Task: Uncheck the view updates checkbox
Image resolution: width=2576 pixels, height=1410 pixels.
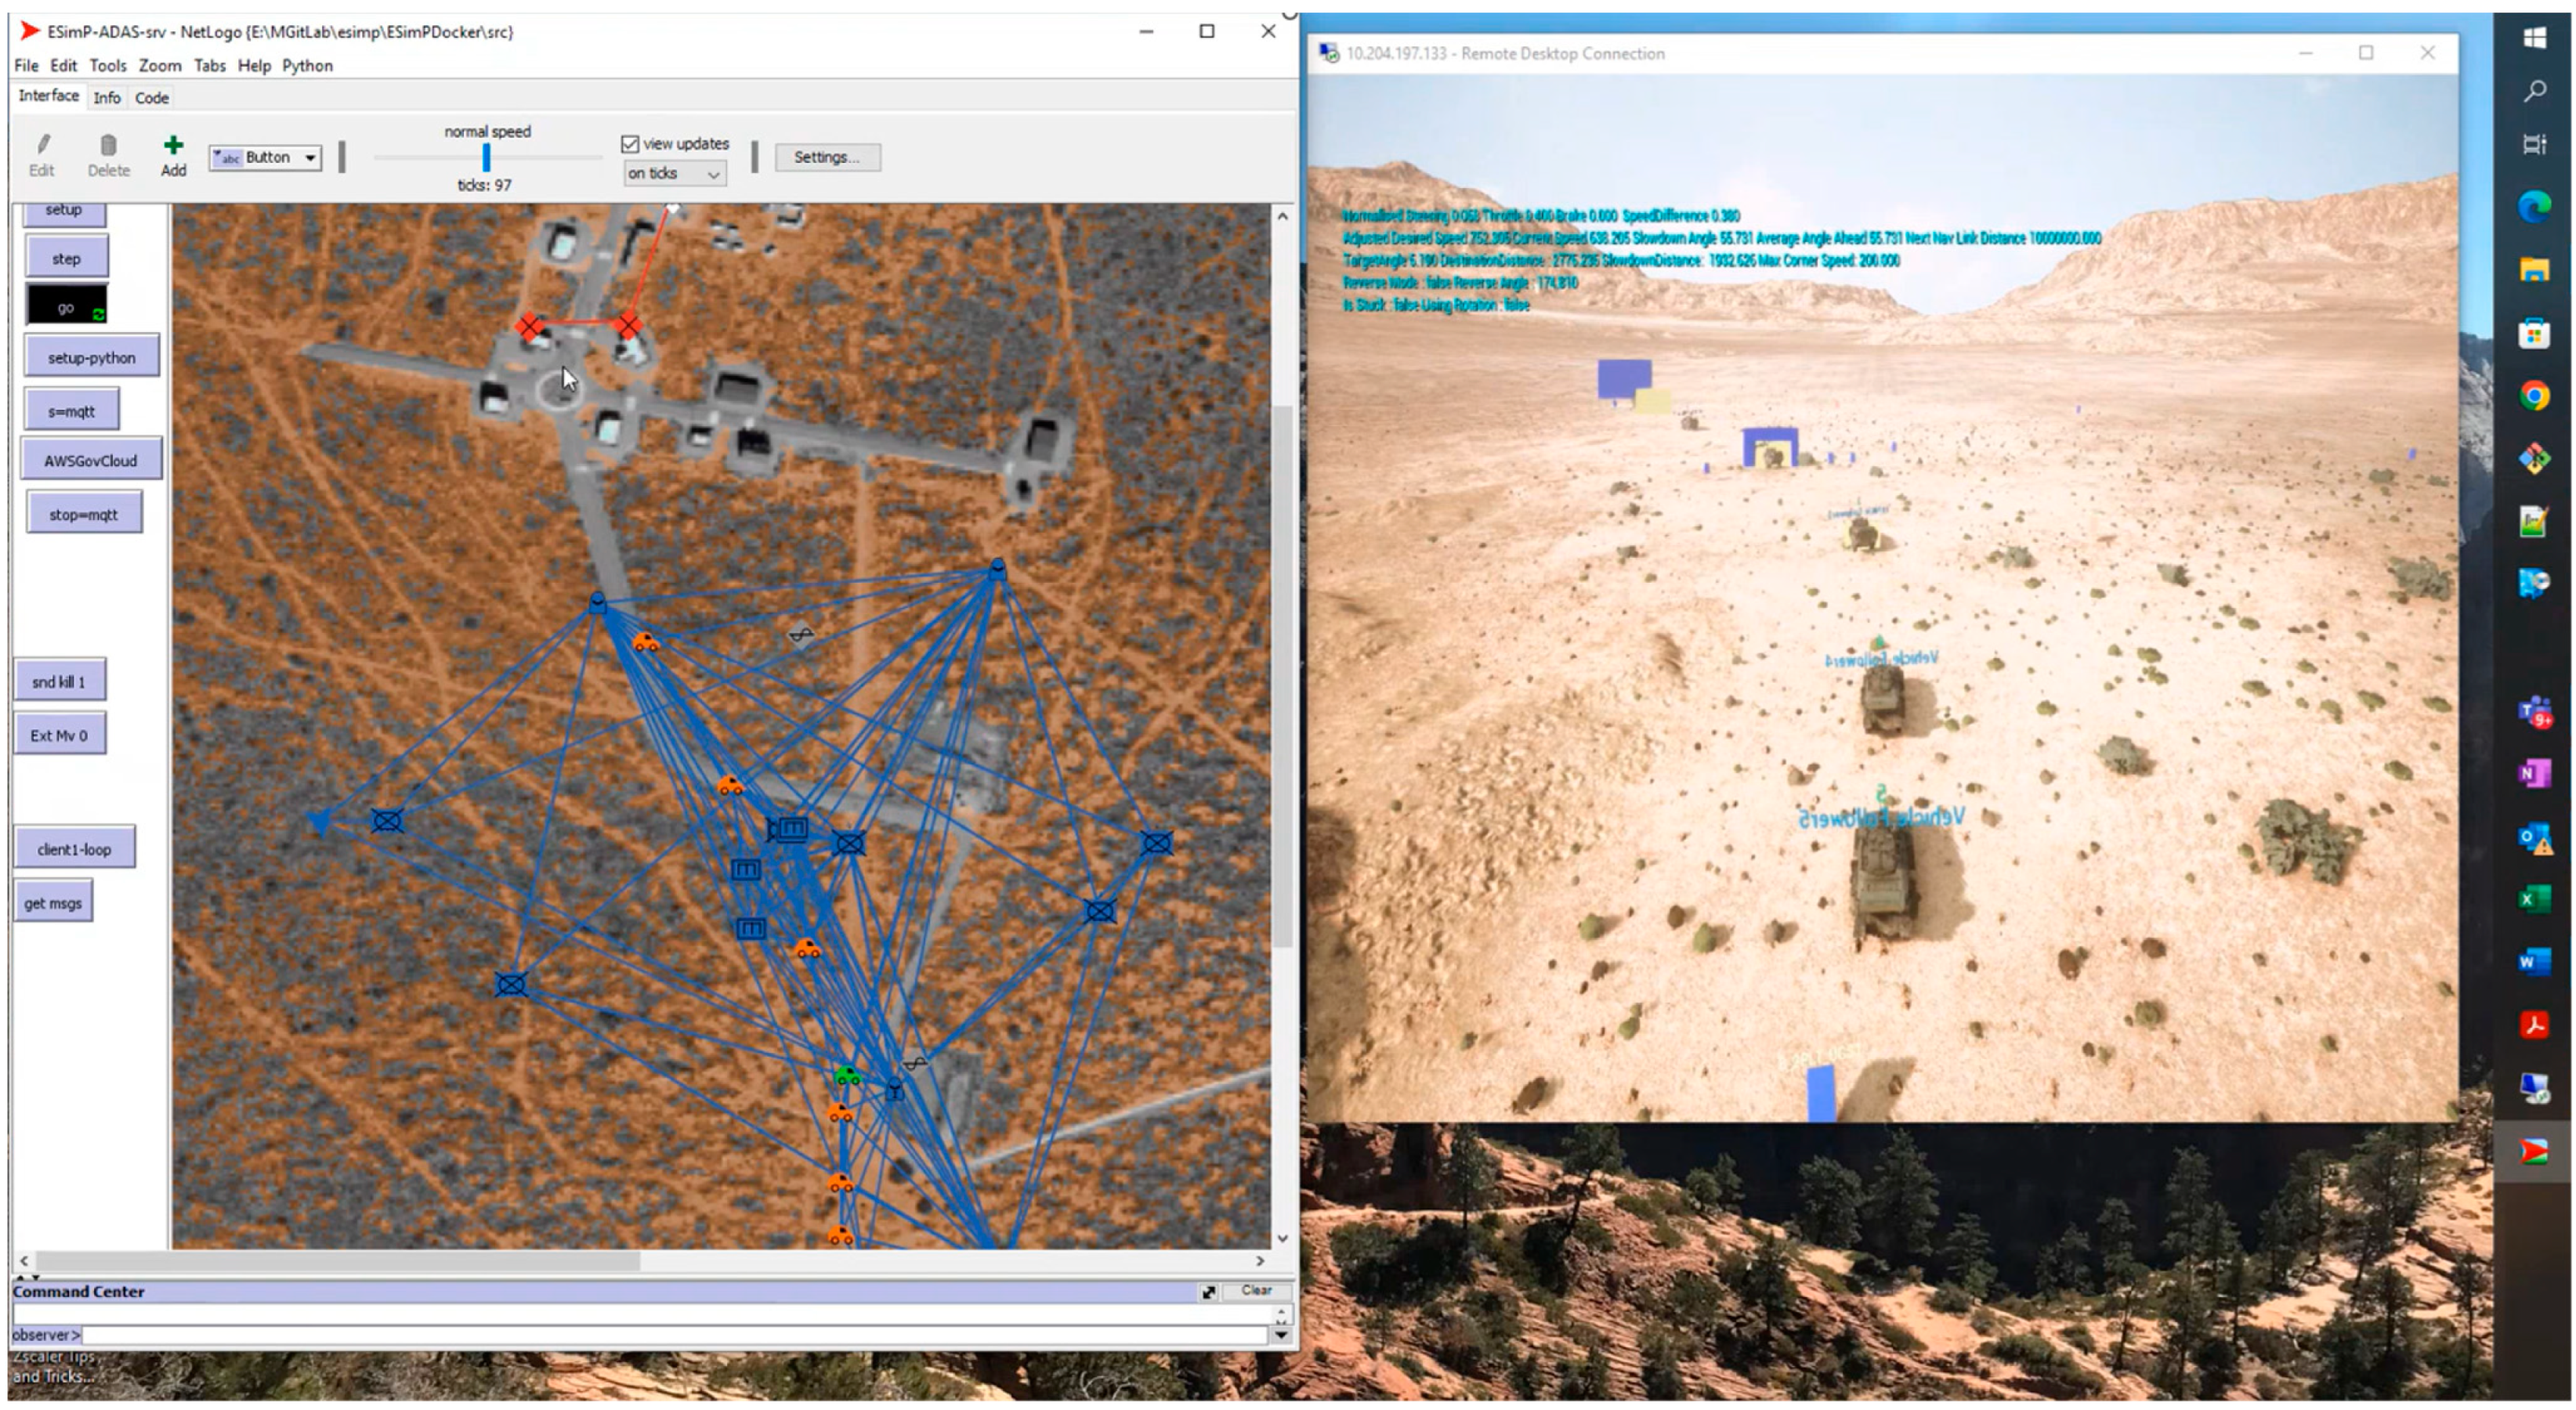Action: (630, 144)
